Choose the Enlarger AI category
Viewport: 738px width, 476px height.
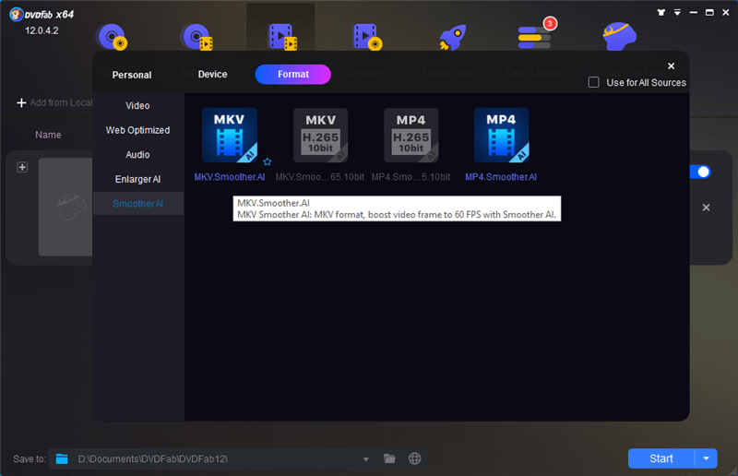coord(137,179)
